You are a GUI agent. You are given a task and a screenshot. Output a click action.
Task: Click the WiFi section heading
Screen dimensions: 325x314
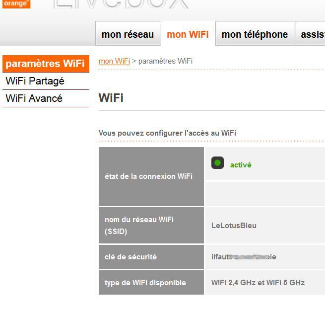pyautogui.click(x=111, y=97)
